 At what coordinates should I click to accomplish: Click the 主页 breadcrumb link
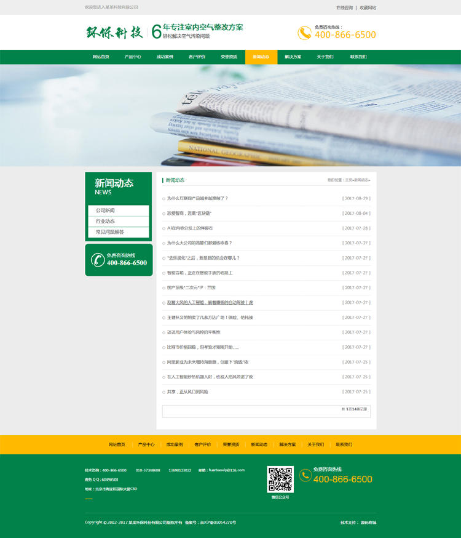click(x=349, y=180)
